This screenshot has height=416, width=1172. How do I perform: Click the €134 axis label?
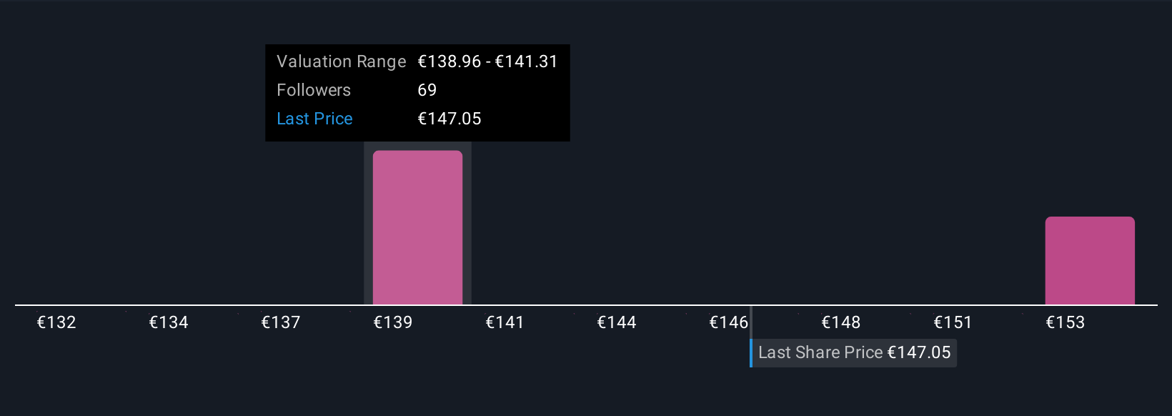169,322
